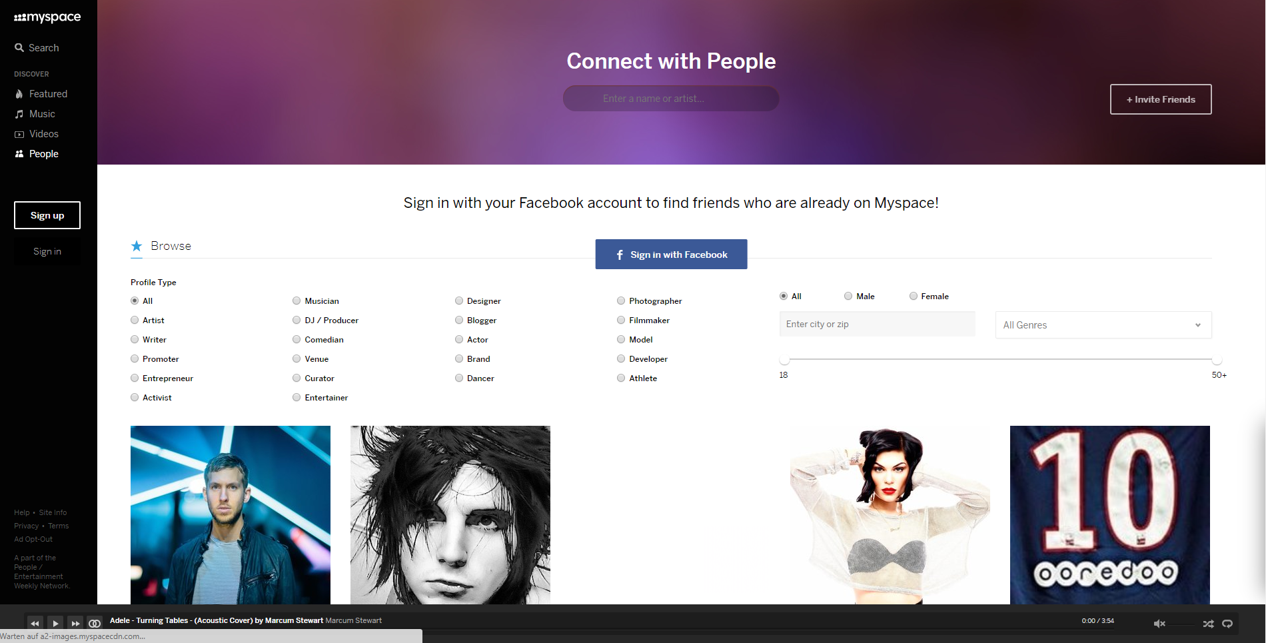1266x643 pixels.
Task: Click the sidebar Sign in button
Action: [x=47, y=251]
